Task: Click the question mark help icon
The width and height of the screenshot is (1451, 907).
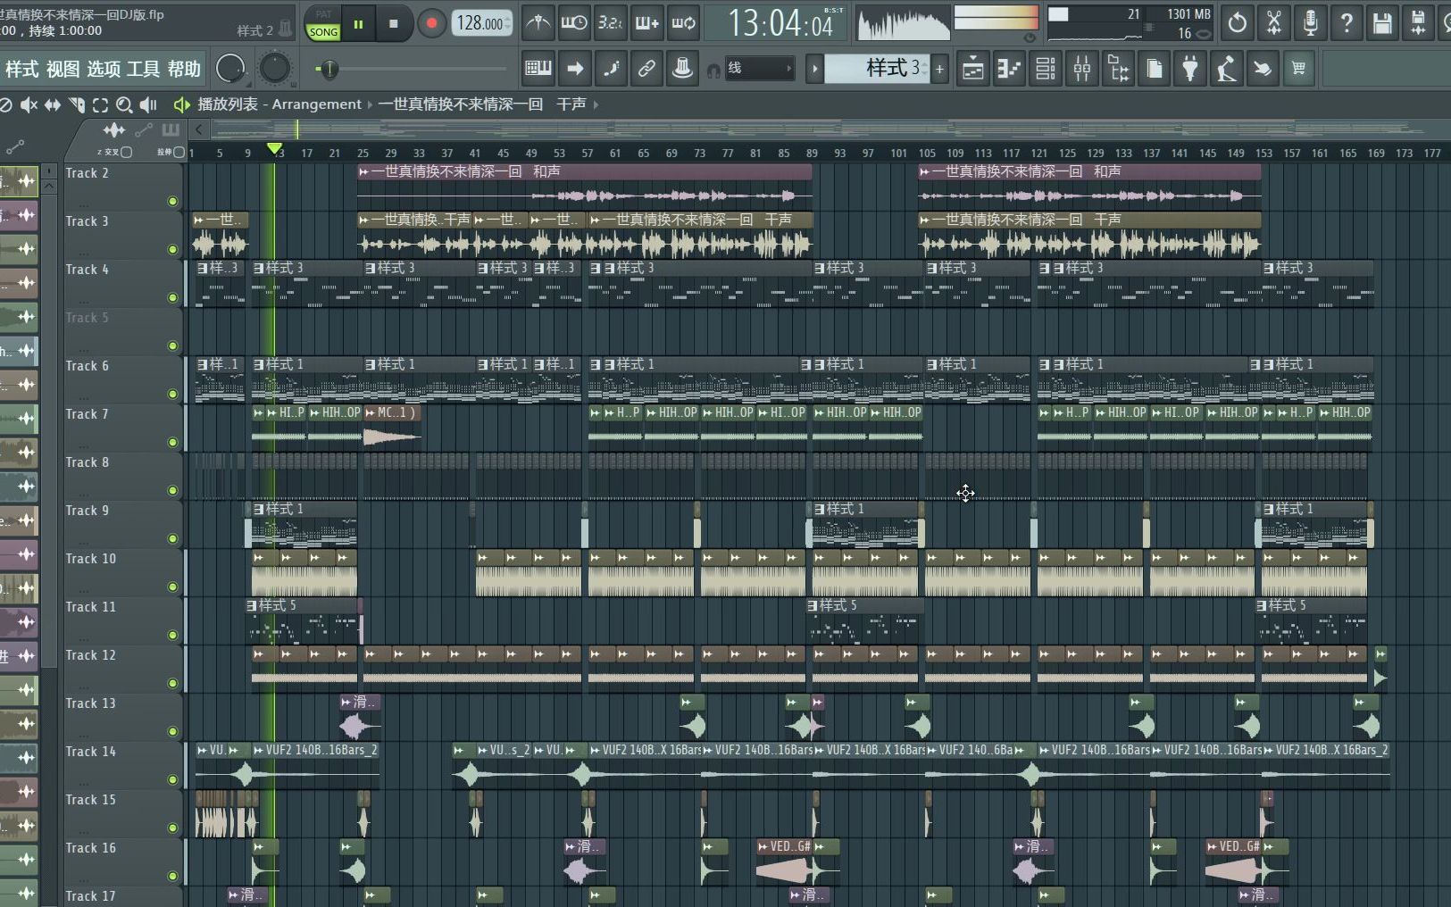Action: (1347, 23)
